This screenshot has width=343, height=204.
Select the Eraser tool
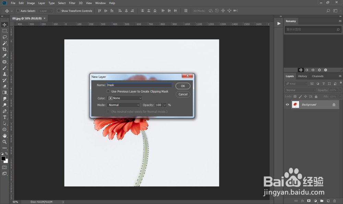pos(4,86)
